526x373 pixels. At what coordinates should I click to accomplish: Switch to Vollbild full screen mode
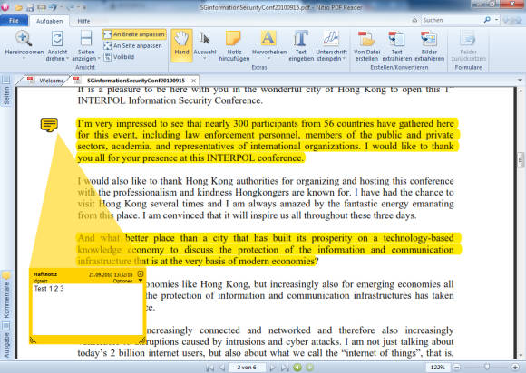point(119,57)
